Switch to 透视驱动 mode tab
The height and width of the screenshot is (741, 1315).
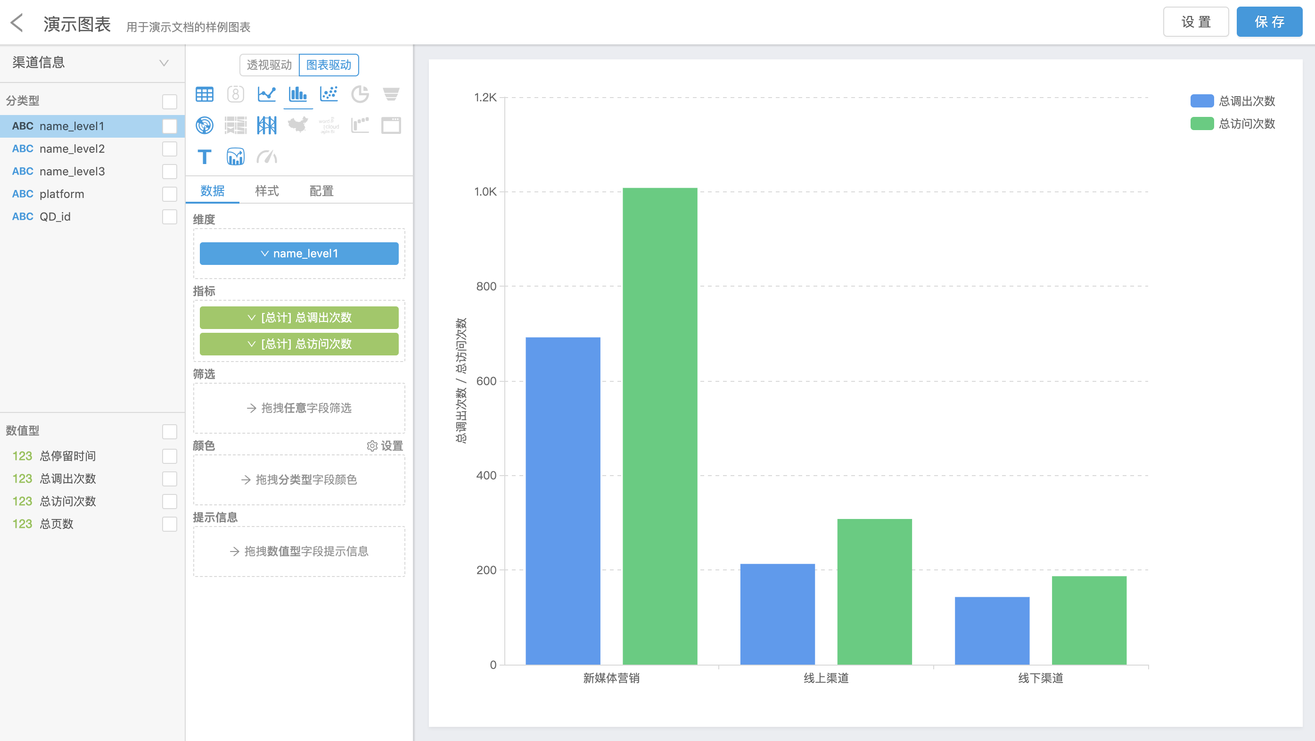269,65
